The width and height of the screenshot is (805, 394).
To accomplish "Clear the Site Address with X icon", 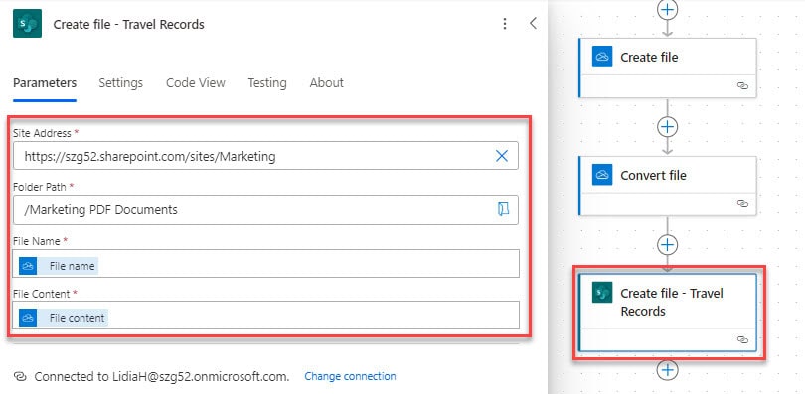I will pos(502,156).
